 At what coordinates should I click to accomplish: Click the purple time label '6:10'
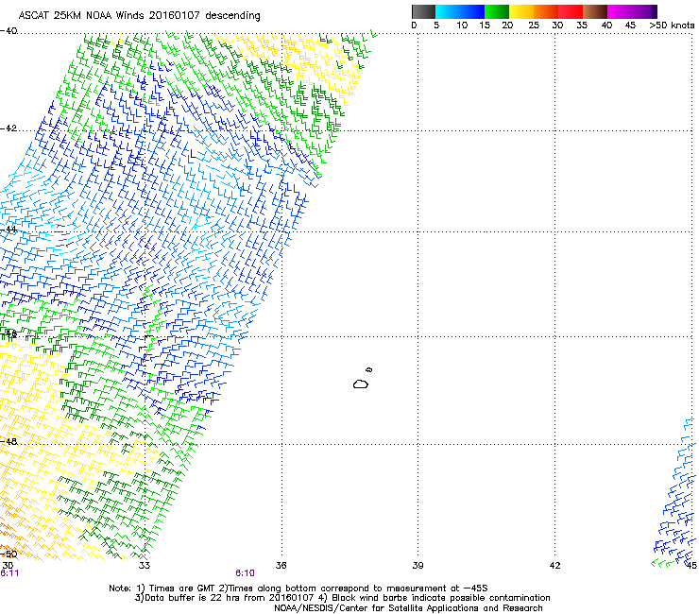pyautogui.click(x=246, y=573)
